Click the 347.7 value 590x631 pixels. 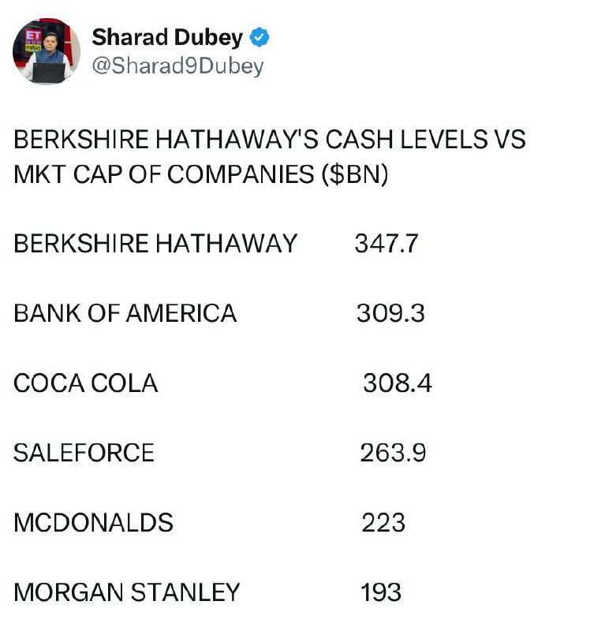pos(386,244)
